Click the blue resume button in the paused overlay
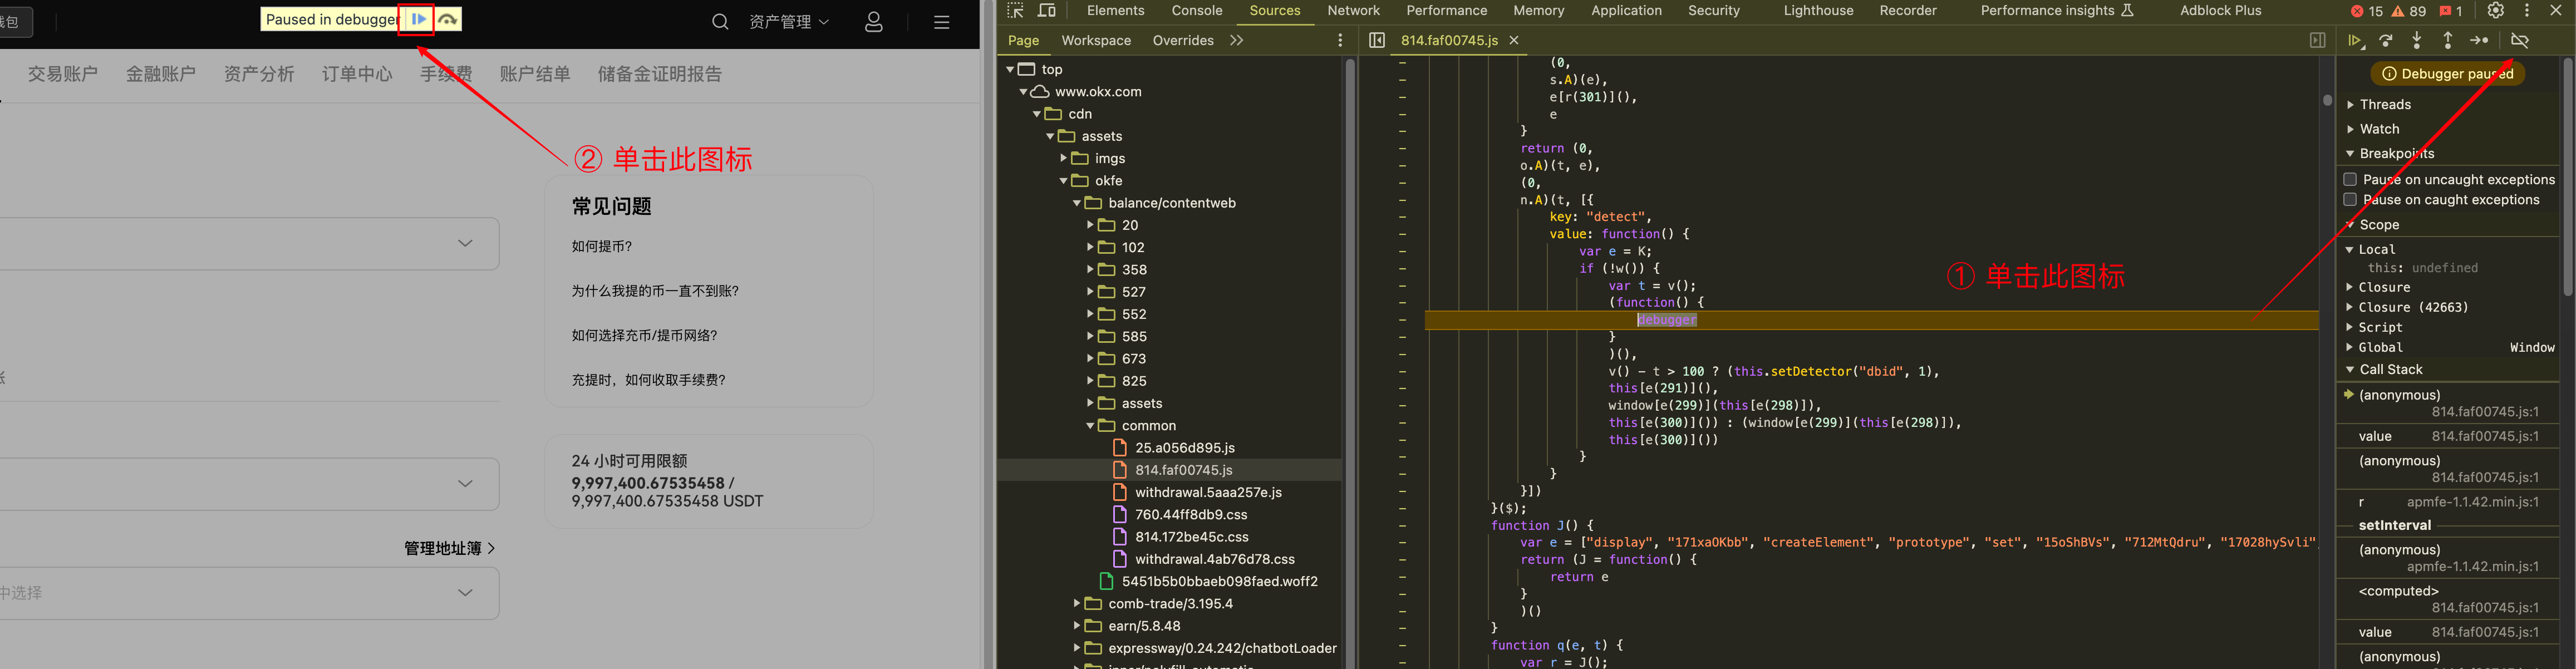 point(418,19)
